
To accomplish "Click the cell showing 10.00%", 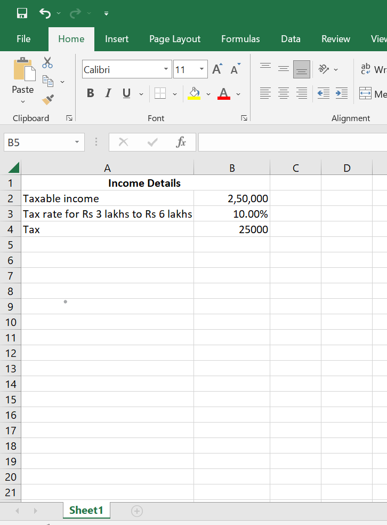I will pyautogui.click(x=232, y=213).
